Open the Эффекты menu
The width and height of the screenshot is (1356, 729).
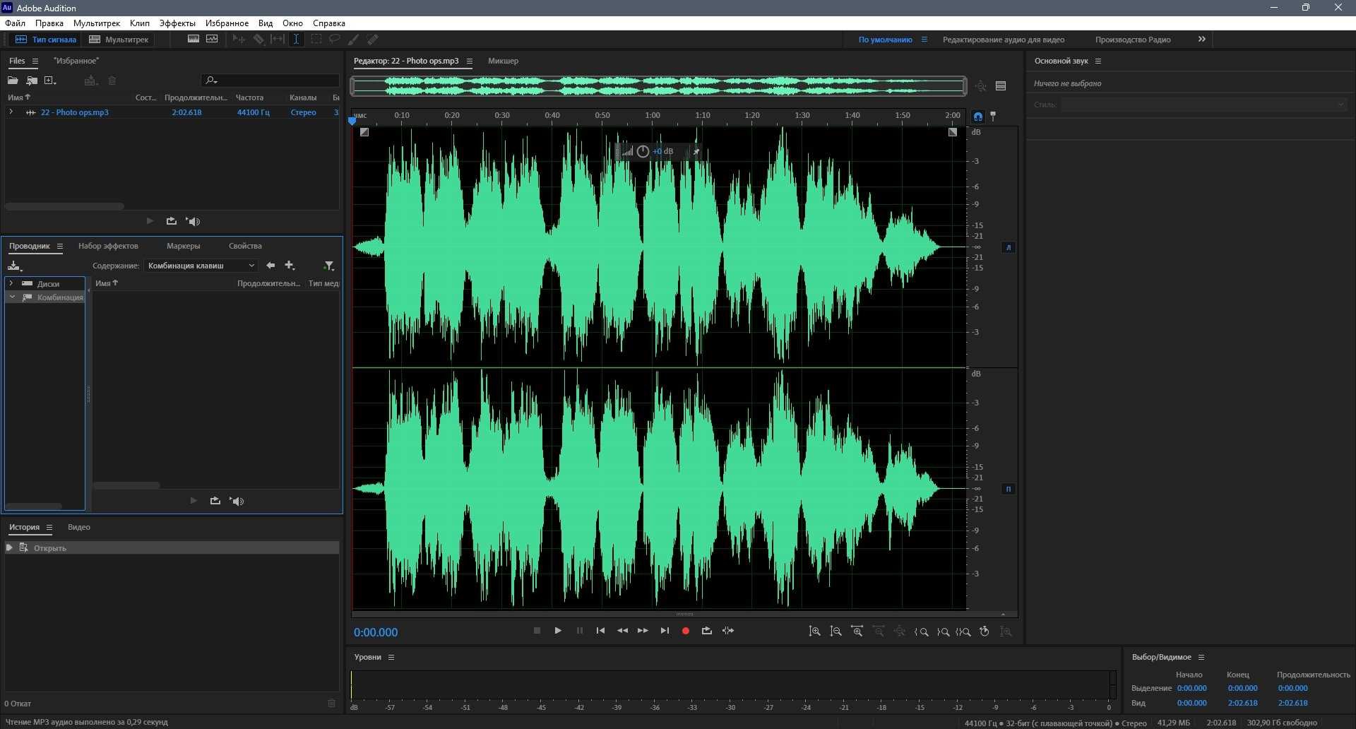(177, 23)
